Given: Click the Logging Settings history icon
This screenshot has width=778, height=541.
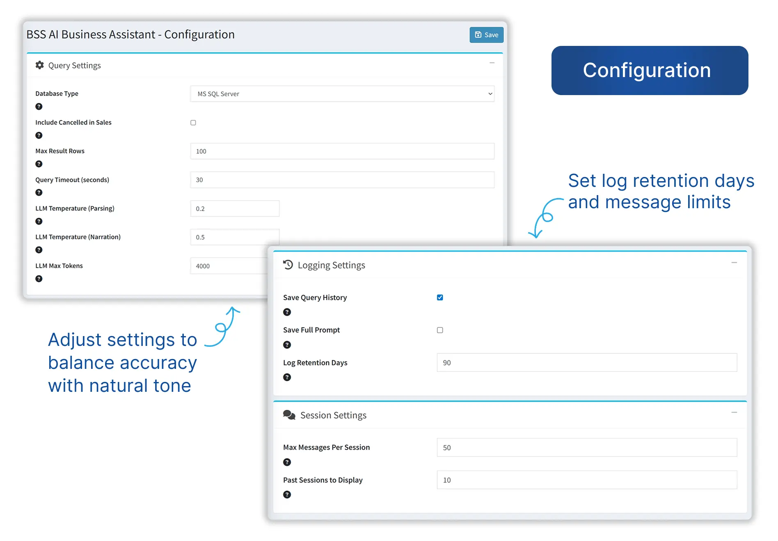Looking at the screenshot, I should tap(288, 265).
